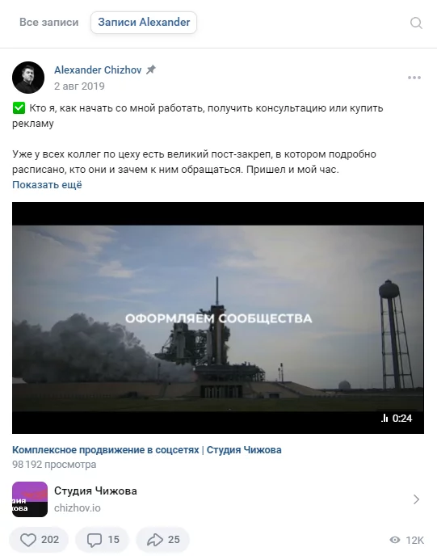Like the post with the heart icon

pos(28,540)
